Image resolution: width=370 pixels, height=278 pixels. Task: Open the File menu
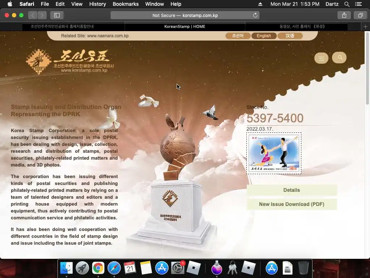(x=44, y=4)
